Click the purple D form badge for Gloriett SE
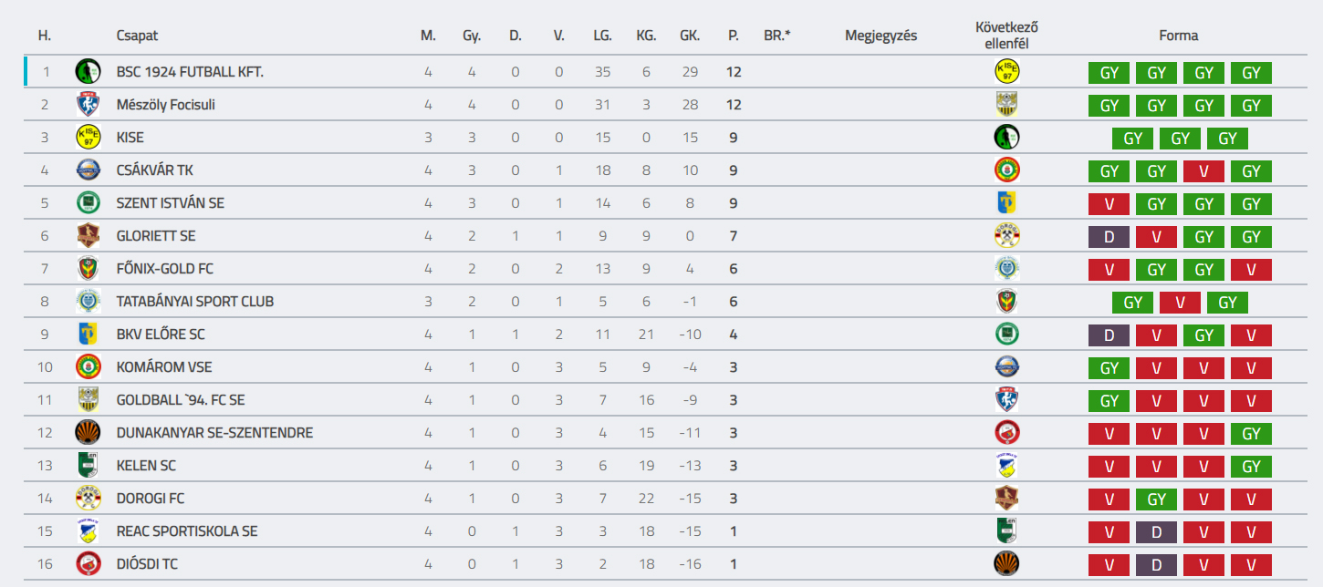Screen dimensions: 1323x587 coord(1109,236)
